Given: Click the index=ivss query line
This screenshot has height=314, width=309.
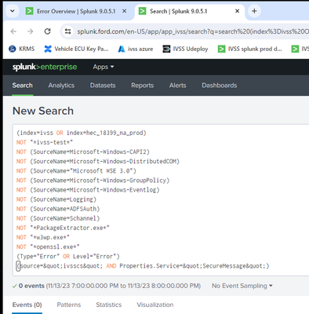Looking at the screenshot, I should point(82,133).
